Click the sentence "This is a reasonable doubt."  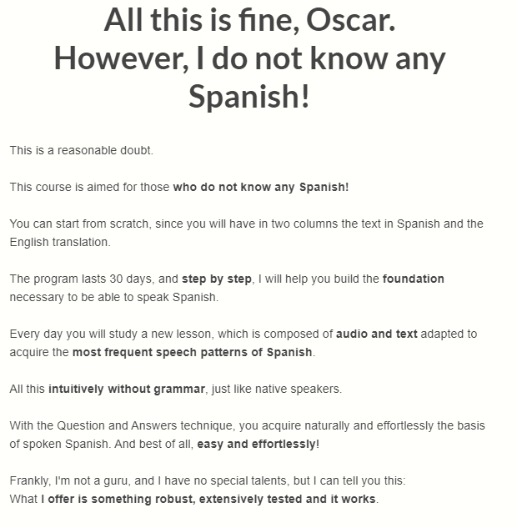(82, 150)
